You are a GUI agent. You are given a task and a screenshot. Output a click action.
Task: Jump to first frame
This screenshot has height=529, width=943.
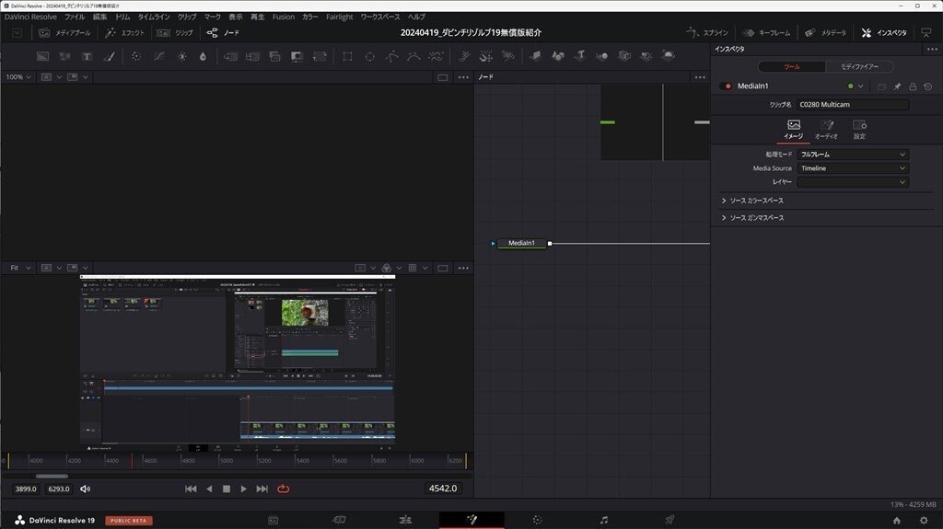(191, 489)
